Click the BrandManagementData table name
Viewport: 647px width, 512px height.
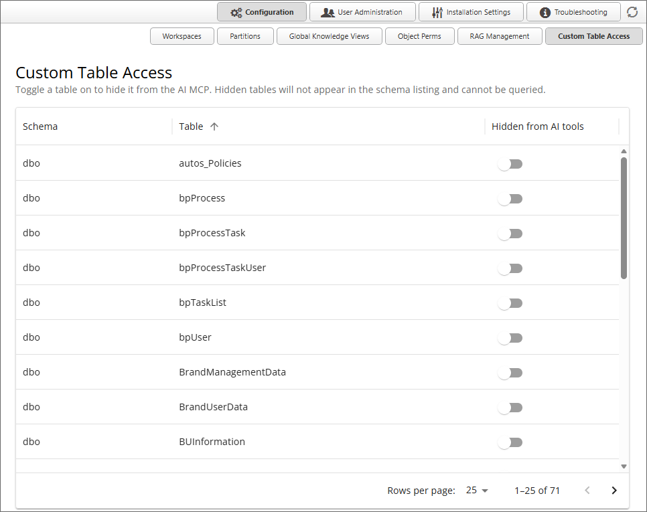(x=232, y=372)
